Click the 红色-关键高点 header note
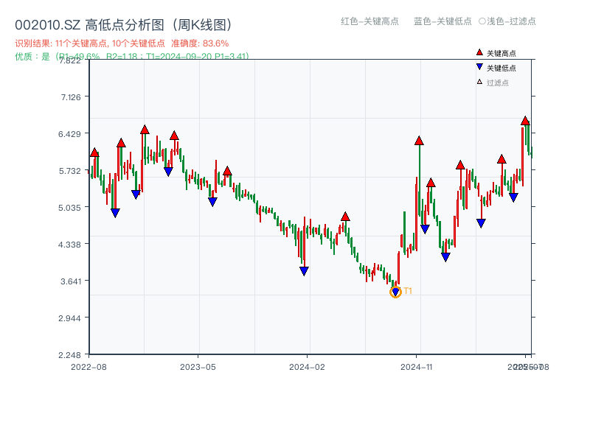The image size is (590, 442). pos(369,21)
